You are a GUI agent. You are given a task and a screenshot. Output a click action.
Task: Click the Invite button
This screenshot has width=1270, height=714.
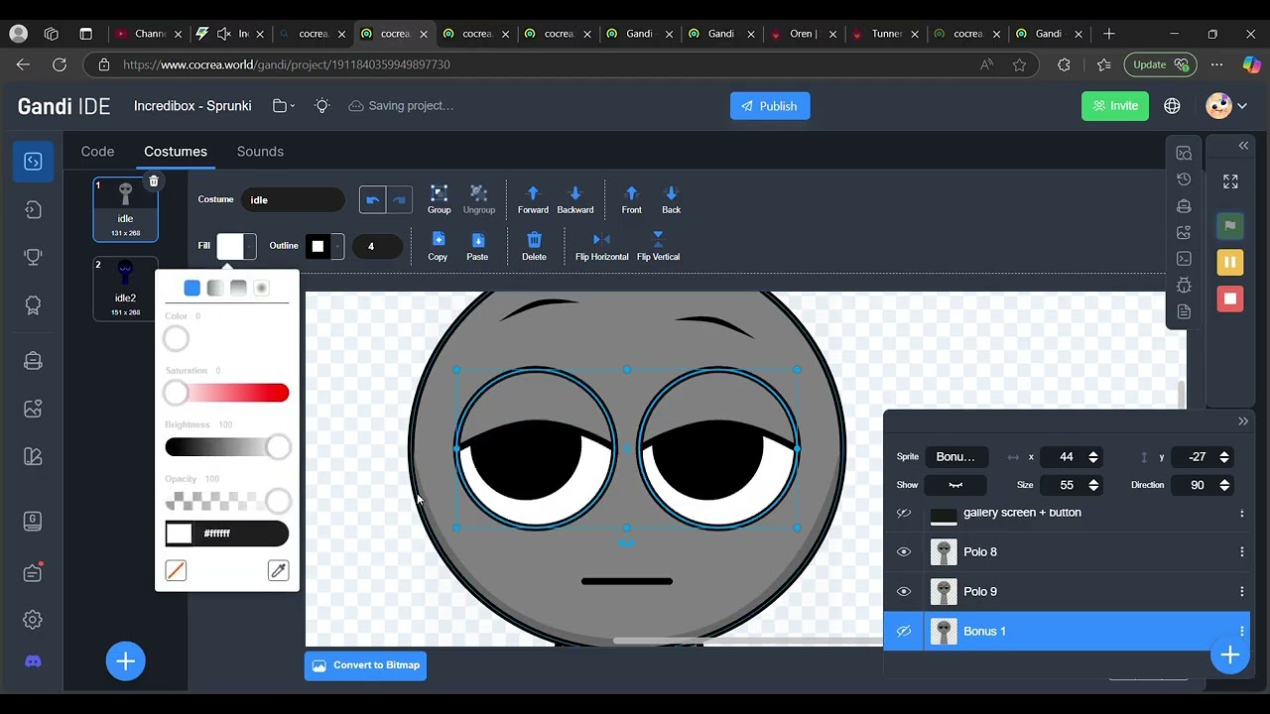(1115, 106)
